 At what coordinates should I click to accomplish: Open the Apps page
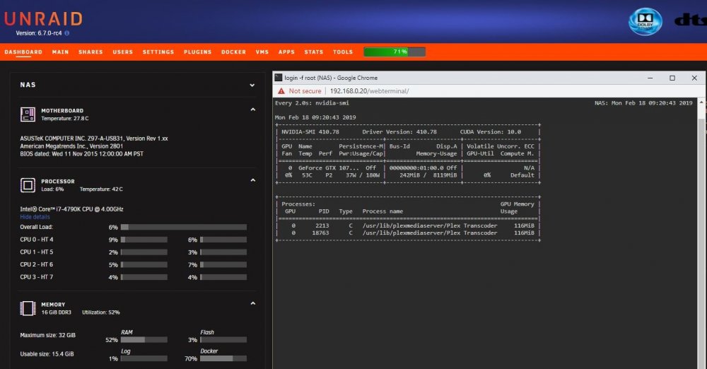click(x=286, y=52)
